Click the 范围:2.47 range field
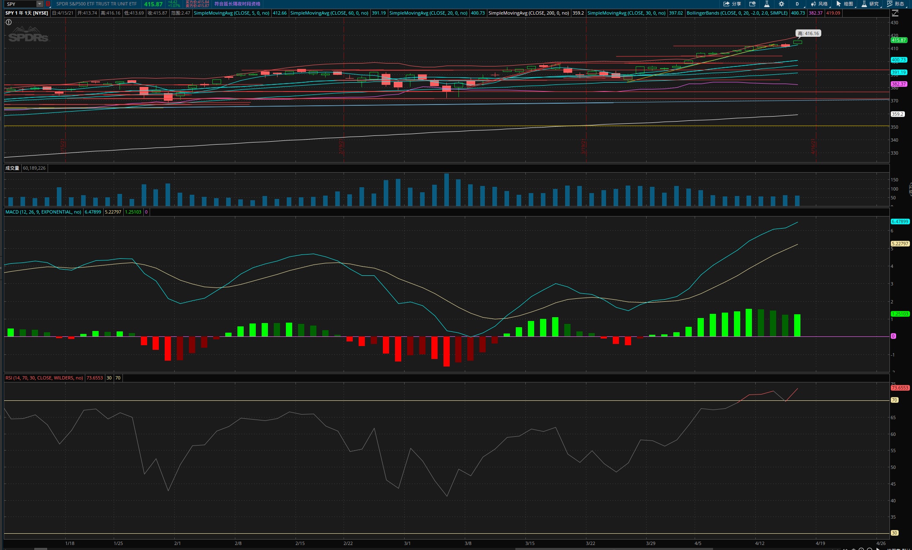Viewport: 912px width, 550px height. 181,13
